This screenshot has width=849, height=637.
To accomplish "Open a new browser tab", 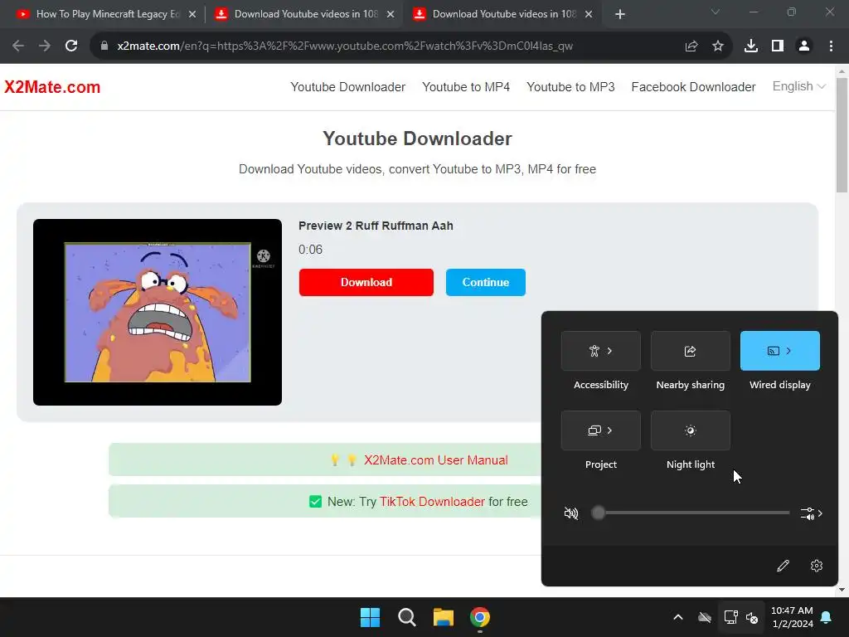I will pyautogui.click(x=620, y=14).
